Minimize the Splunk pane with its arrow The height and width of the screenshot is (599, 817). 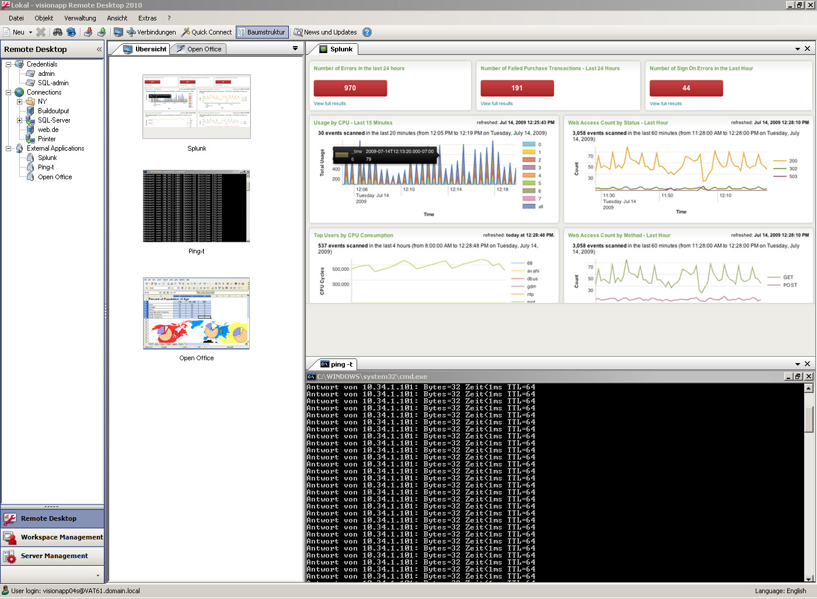point(797,49)
